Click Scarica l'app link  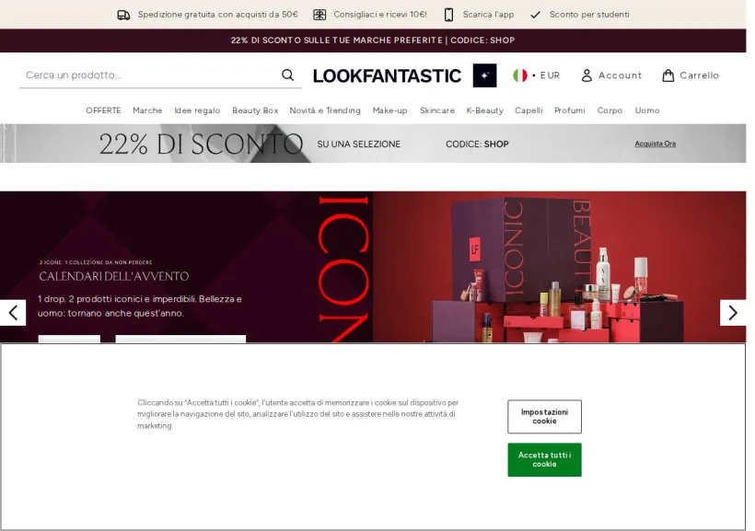coord(488,15)
